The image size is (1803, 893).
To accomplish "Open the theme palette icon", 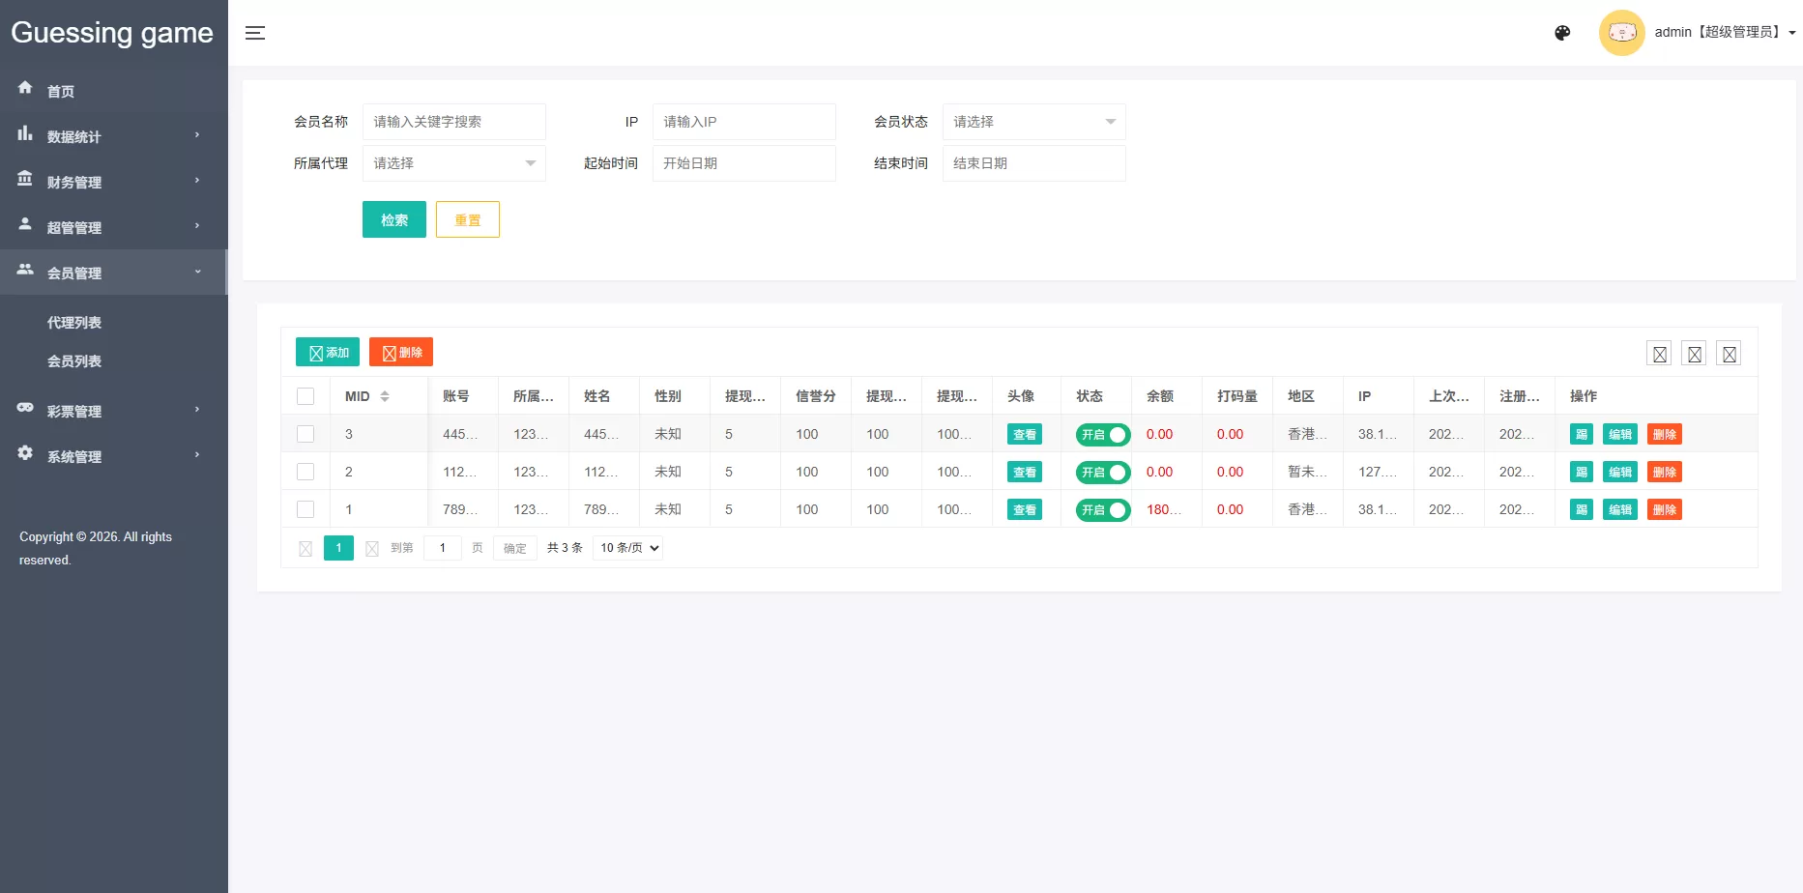I will 1562,33.
